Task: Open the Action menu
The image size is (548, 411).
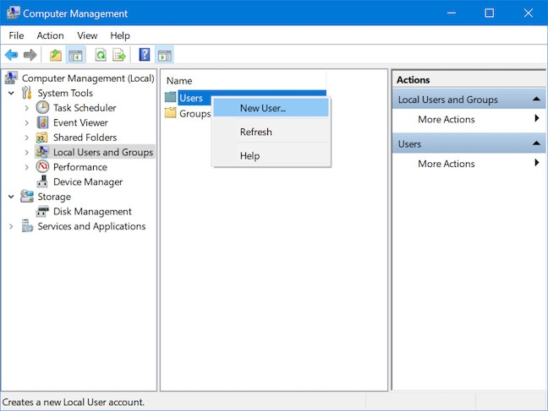Action: click(x=50, y=35)
